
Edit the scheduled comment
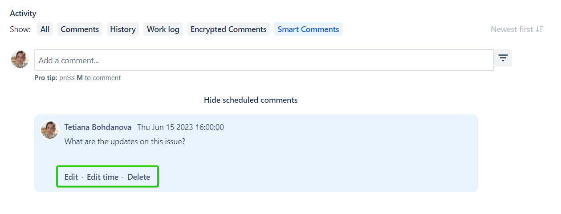[x=71, y=177]
